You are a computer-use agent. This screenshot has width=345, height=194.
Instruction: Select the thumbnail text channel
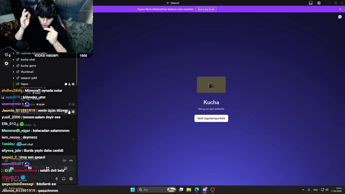tap(27, 72)
